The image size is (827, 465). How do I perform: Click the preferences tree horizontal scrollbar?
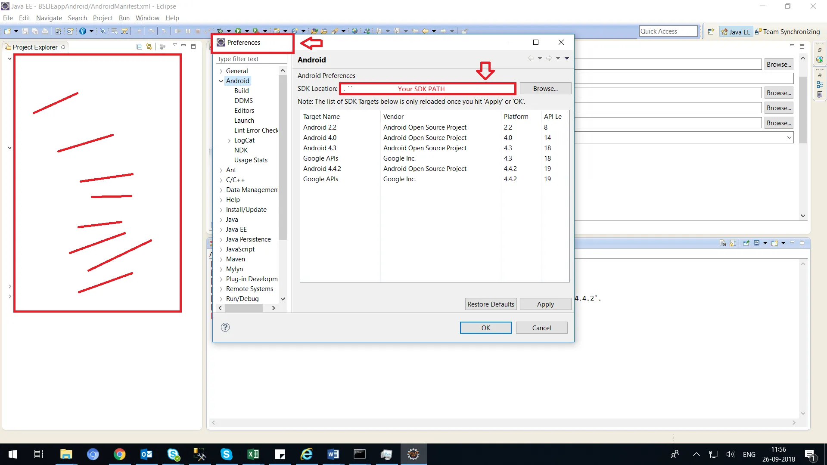click(244, 308)
